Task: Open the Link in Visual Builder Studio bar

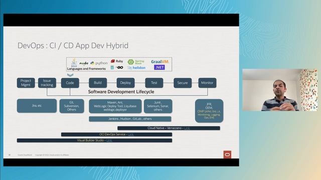Action: coord(109,140)
